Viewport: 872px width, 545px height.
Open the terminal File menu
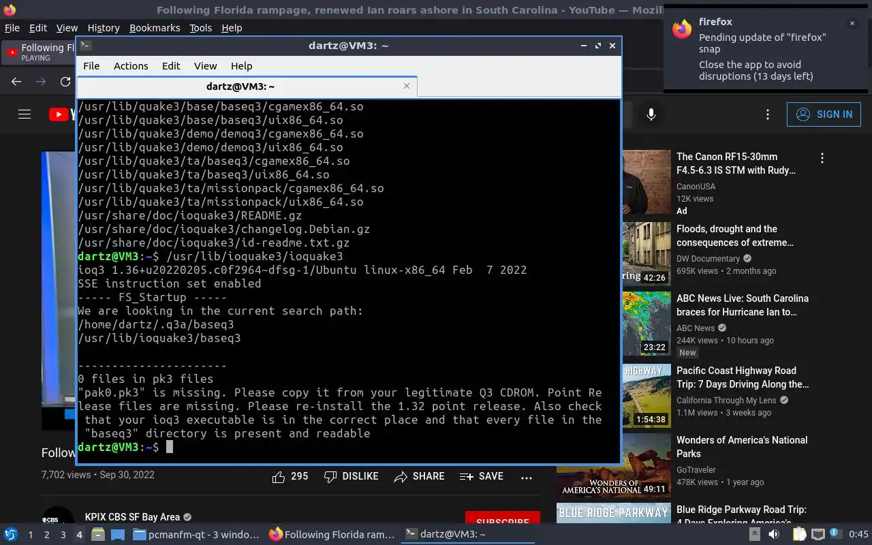tap(91, 66)
